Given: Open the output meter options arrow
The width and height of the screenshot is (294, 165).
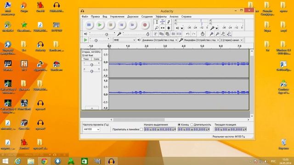Looking at the screenshot, I should tap(182, 28).
